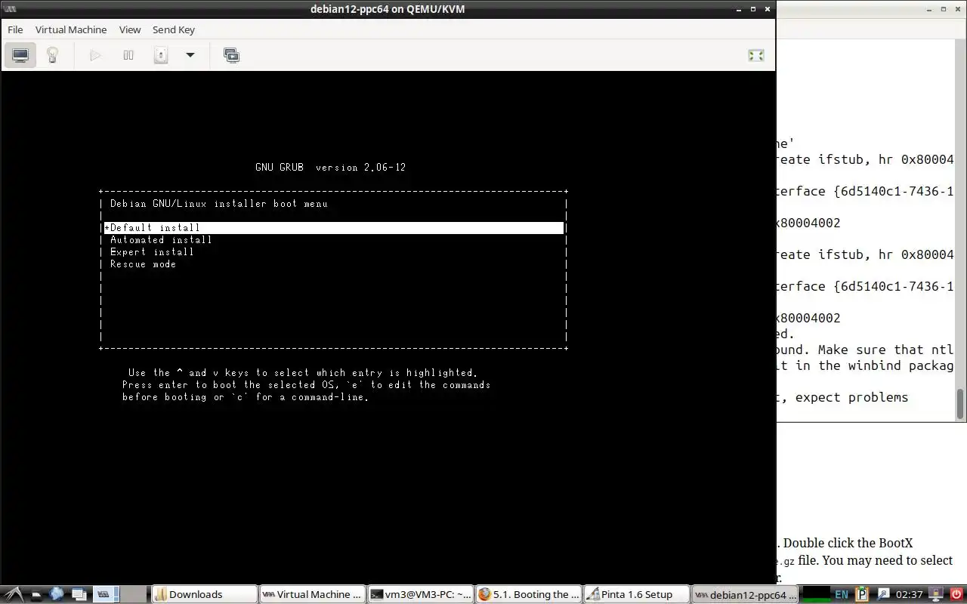
Task: Shut down the virtual machine
Action: pos(161,55)
